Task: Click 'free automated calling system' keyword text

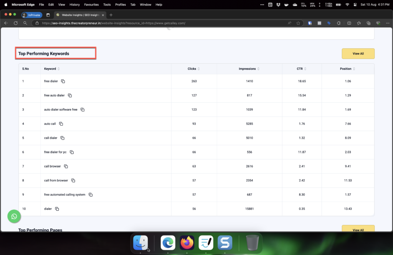Action: 64,195
